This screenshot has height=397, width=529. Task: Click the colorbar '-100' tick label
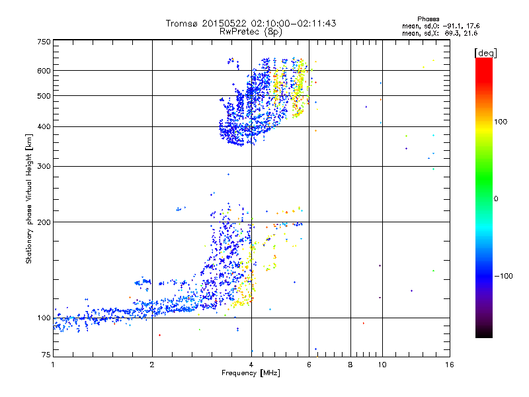503,276
